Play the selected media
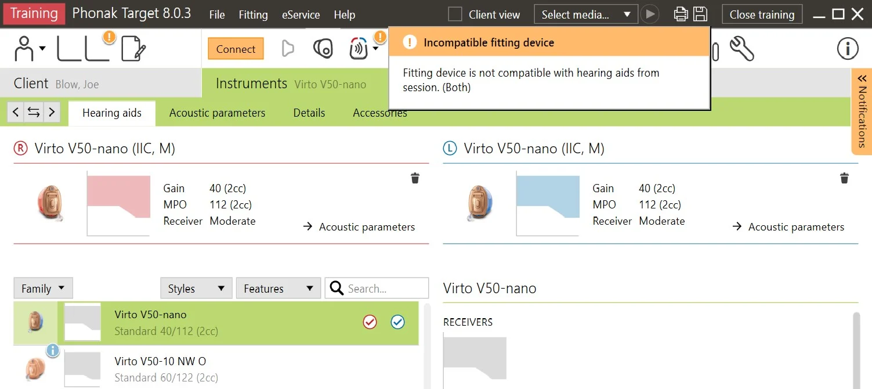Viewport: 872px width, 389px height. pos(650,14)
